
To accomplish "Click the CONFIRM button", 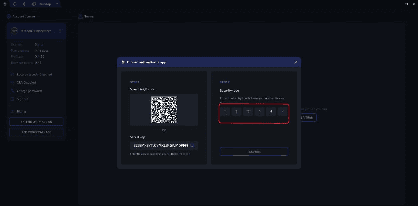I will point(254,152).
